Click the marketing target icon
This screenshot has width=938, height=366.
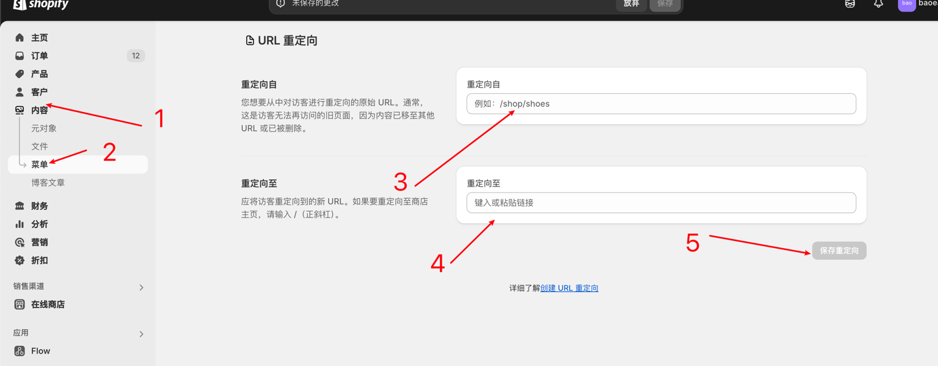pos(19,242)
